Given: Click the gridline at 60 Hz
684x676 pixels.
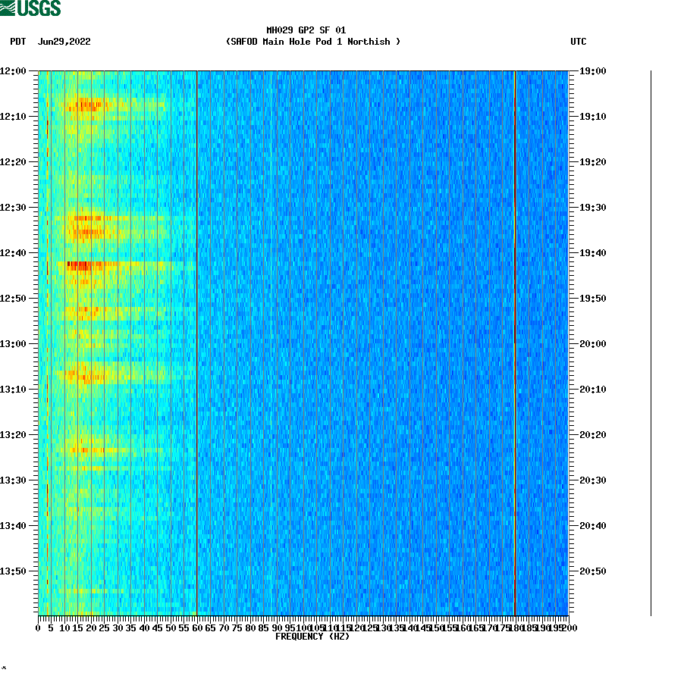Looking at the screenshot, I should [x=196, y=341].
